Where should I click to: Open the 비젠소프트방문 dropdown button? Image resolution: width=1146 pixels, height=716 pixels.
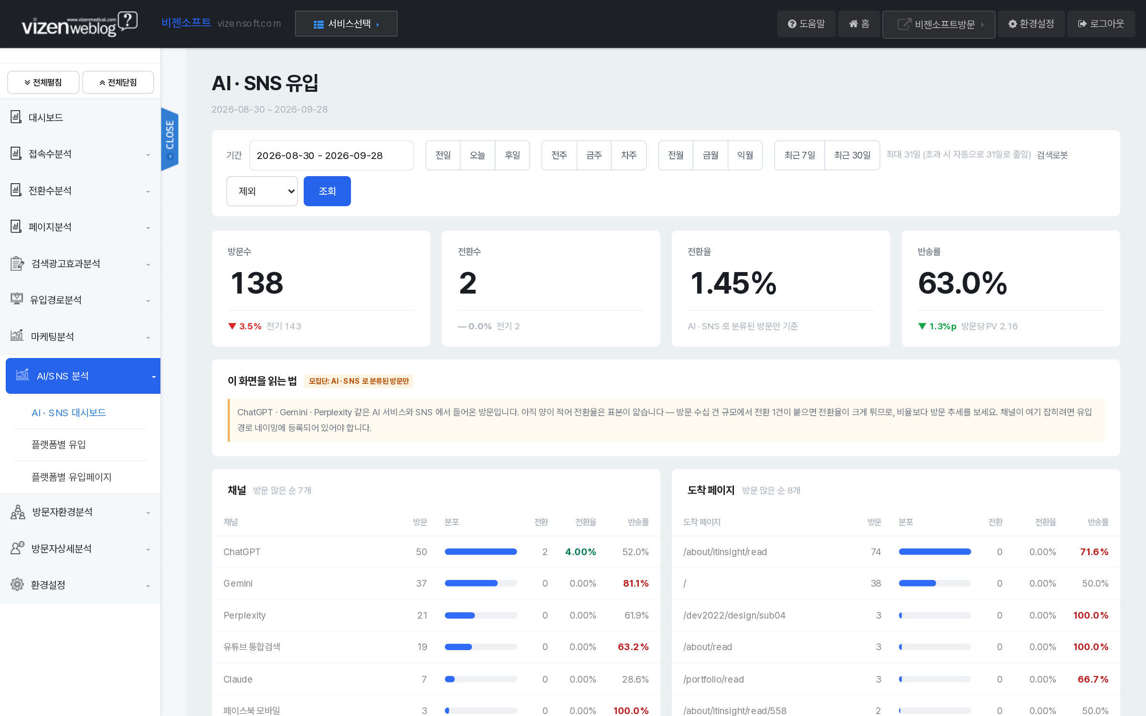pyautogui.click(x=939, y=24)
